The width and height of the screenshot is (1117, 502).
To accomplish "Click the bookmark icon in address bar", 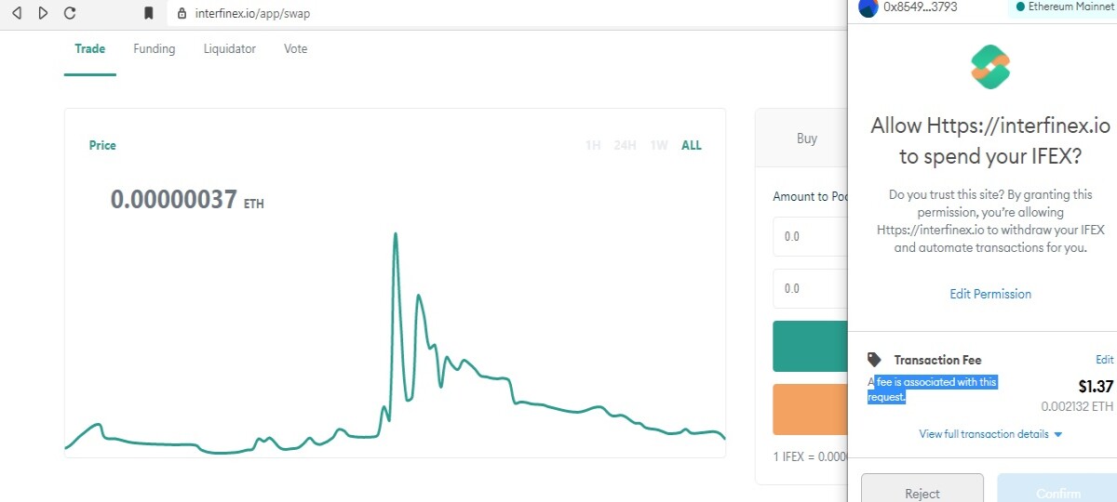I will click(148, 13).
